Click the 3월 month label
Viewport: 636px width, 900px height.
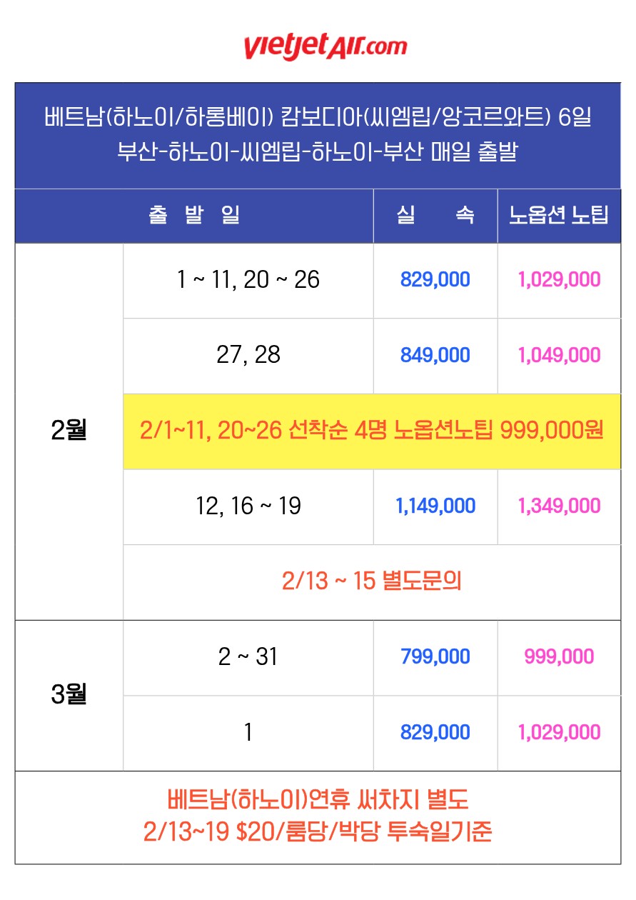69,695
